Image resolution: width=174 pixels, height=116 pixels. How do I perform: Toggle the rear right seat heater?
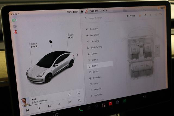point(147,65)
